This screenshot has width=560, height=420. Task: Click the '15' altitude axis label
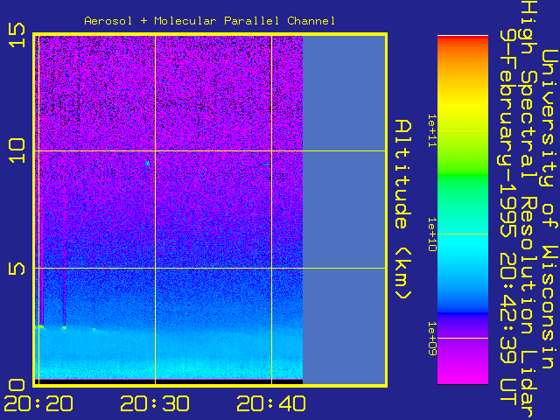pyautogui.click(x=17, y=35)
